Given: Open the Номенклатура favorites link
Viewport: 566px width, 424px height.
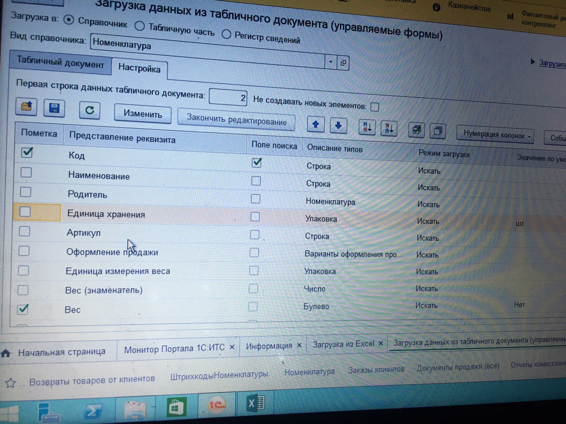Looking at the screenshot, I should pos(310,372).
